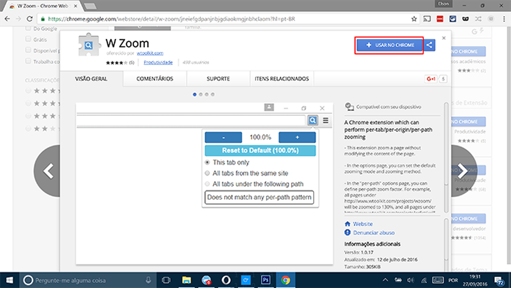Image resolution: width=511 pixels, height=288 pixels.
Task: Open File Explorer from taskbar
Action: click(x=186, y=280)
